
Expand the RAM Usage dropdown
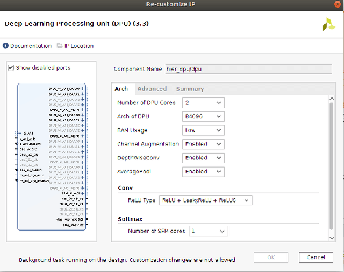[204, 130]
